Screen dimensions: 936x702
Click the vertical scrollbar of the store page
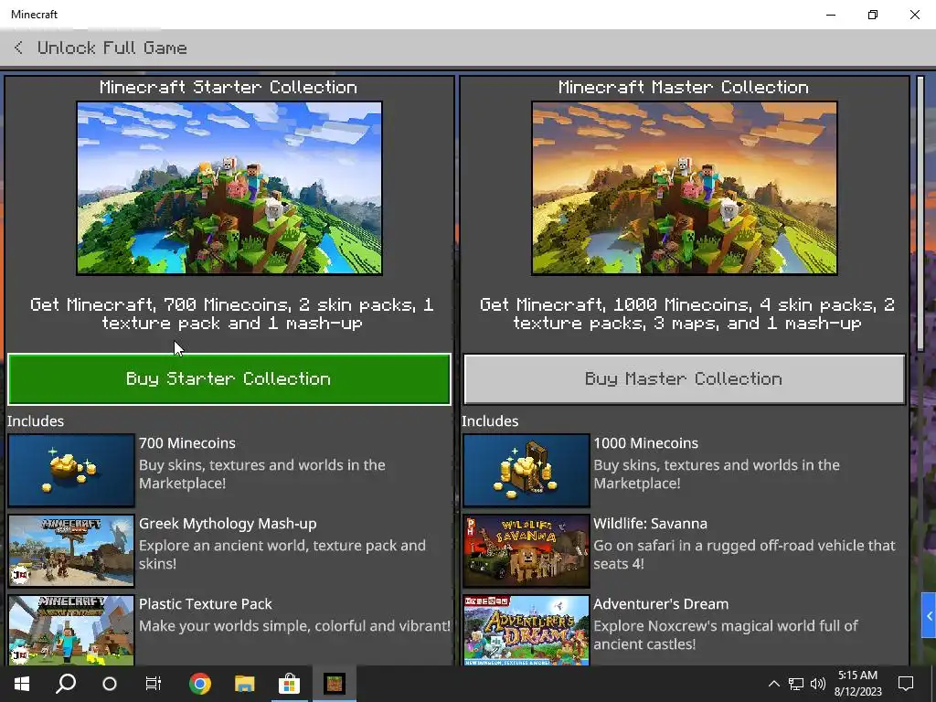tap(920, 214)
